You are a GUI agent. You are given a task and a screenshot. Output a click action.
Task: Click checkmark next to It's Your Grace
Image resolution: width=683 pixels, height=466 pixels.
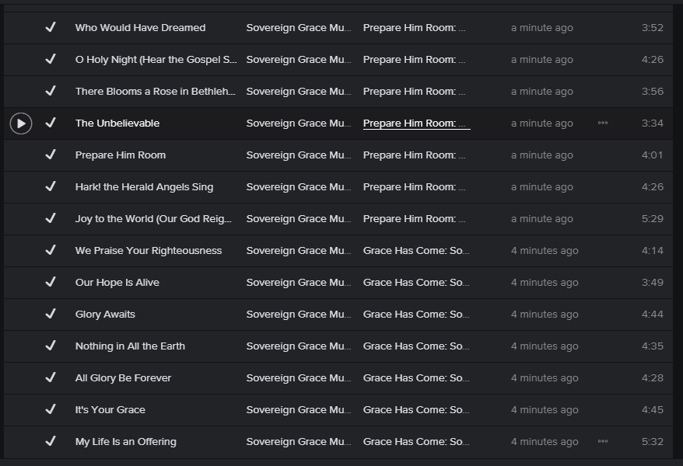[x=51, y=409]
